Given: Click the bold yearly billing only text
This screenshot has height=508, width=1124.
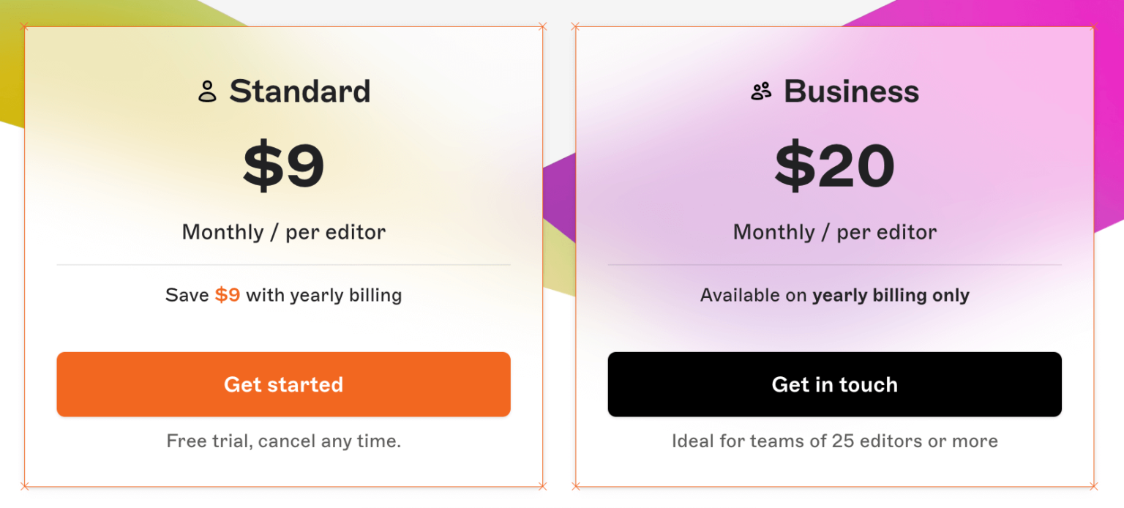Looking at the screenshot, I should tap(891, 295).
